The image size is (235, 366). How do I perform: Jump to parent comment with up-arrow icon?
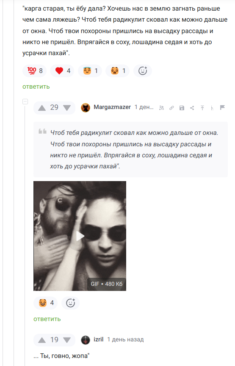pos(202,108)
